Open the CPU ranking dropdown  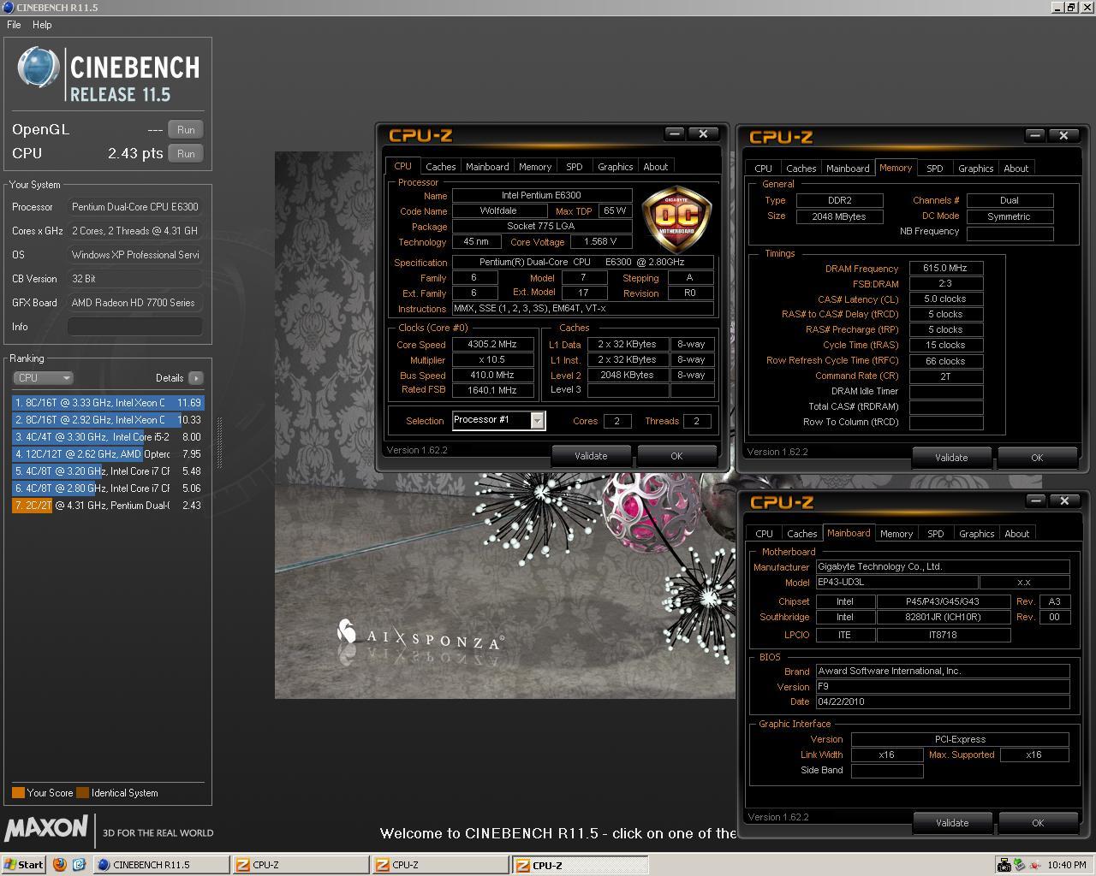(x=43, y=377)
